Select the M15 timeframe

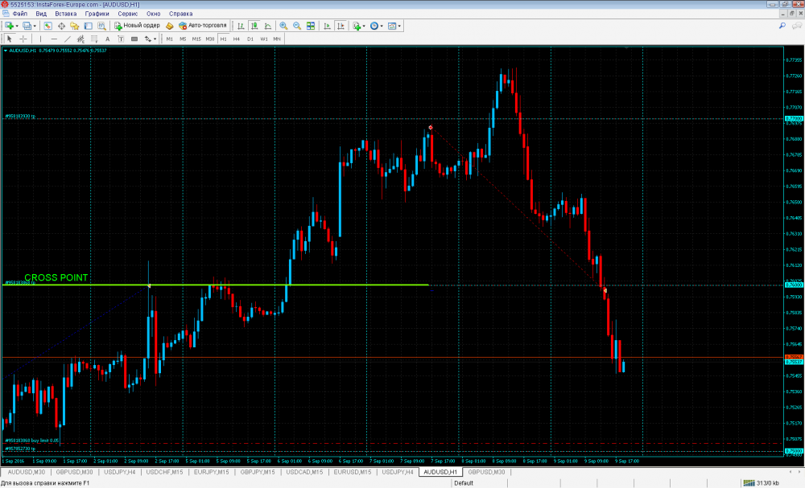[x=196, y=39]
